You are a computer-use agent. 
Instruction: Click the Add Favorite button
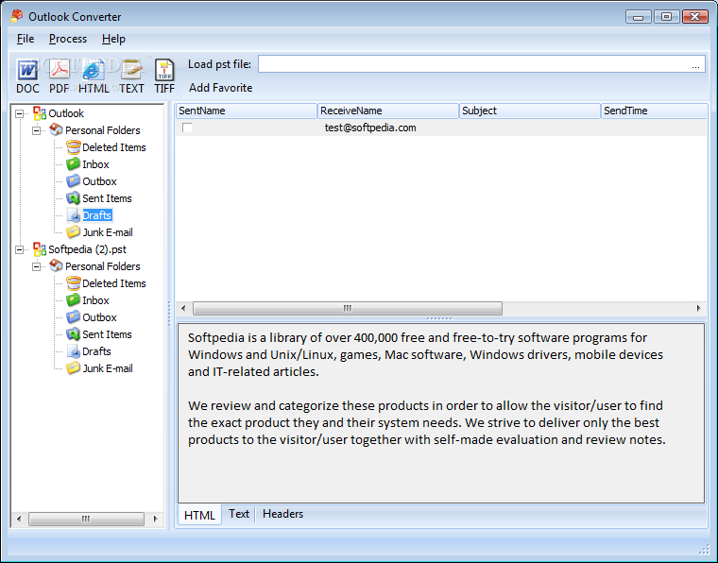coord(221,88)
